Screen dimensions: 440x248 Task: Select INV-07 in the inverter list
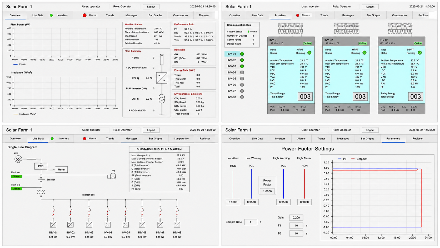[x=234, y=91]
